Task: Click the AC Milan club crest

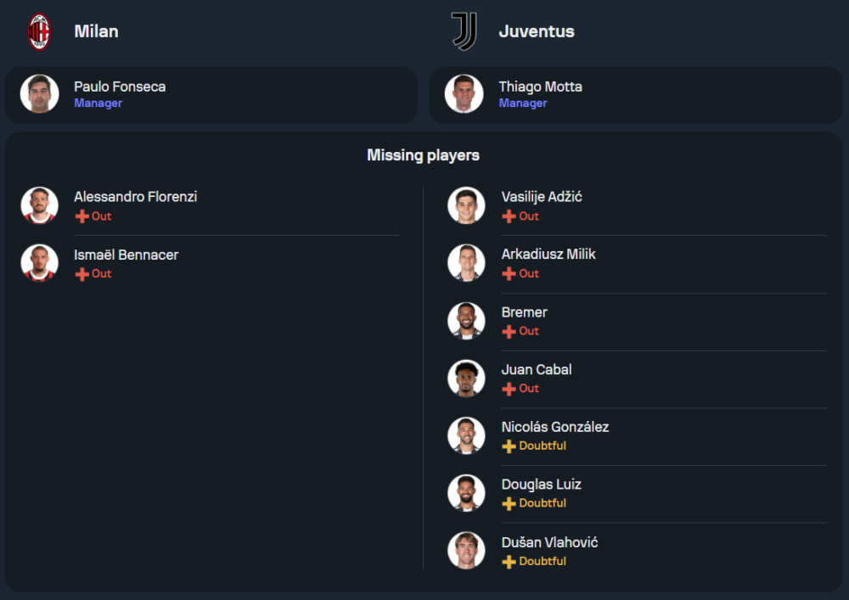Action: pos(39,32)
